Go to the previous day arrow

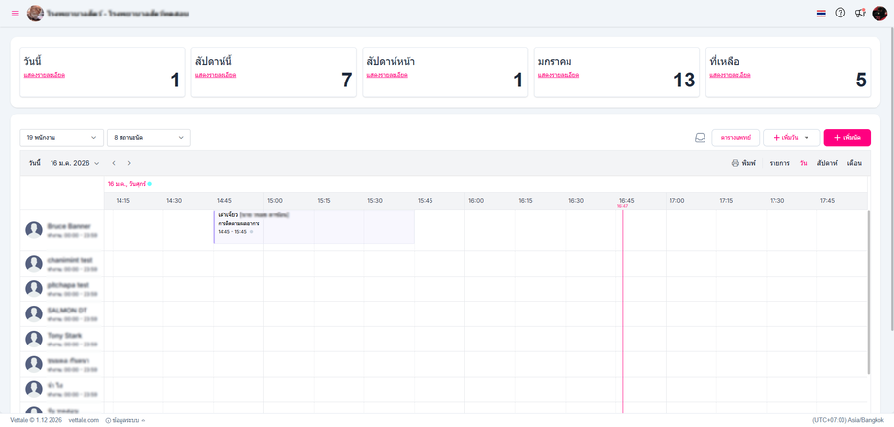[x=114, y=163]
